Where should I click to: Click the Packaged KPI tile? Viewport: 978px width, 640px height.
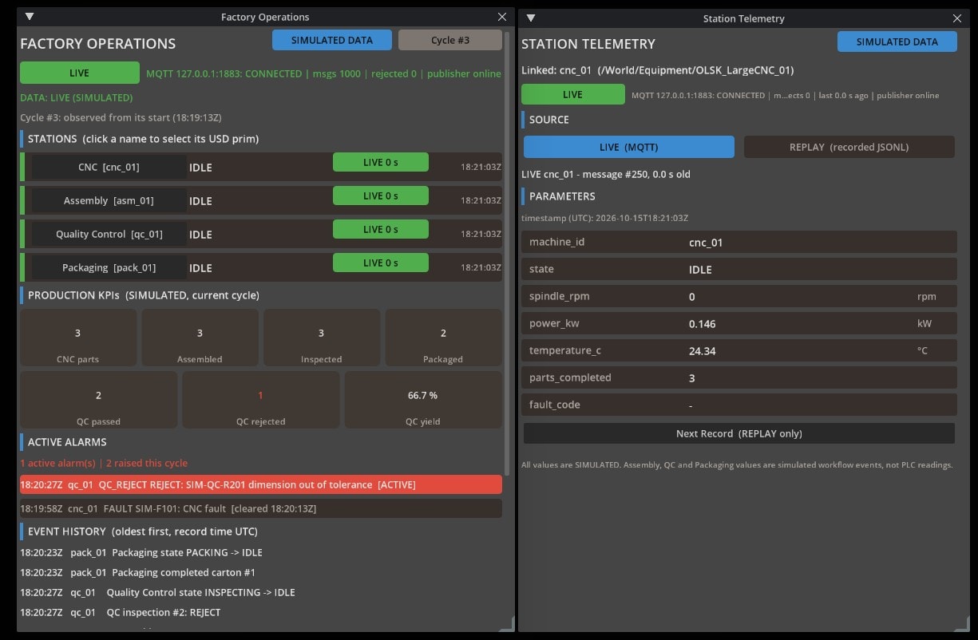tap(444, 338)
